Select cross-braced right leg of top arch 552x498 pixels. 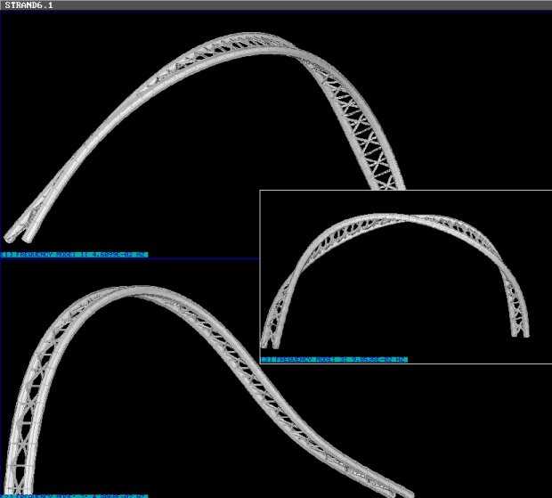(365, 143)
